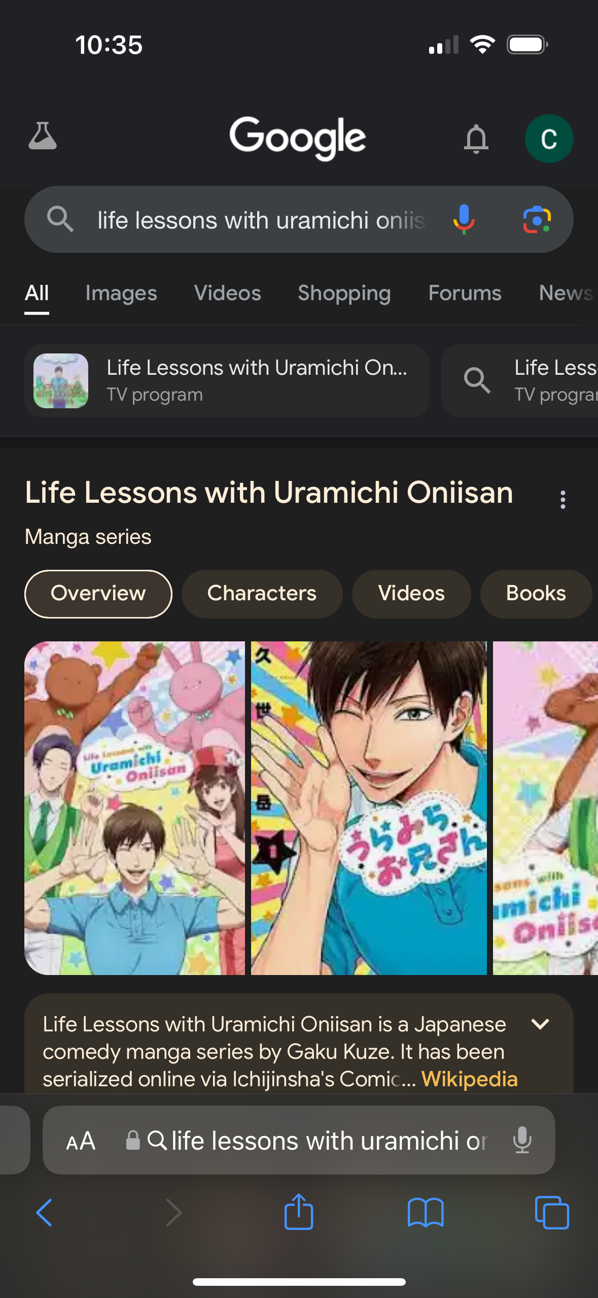598x1298 pixels.
Task: Tap the Google search input field
Action: coord(262,220)
